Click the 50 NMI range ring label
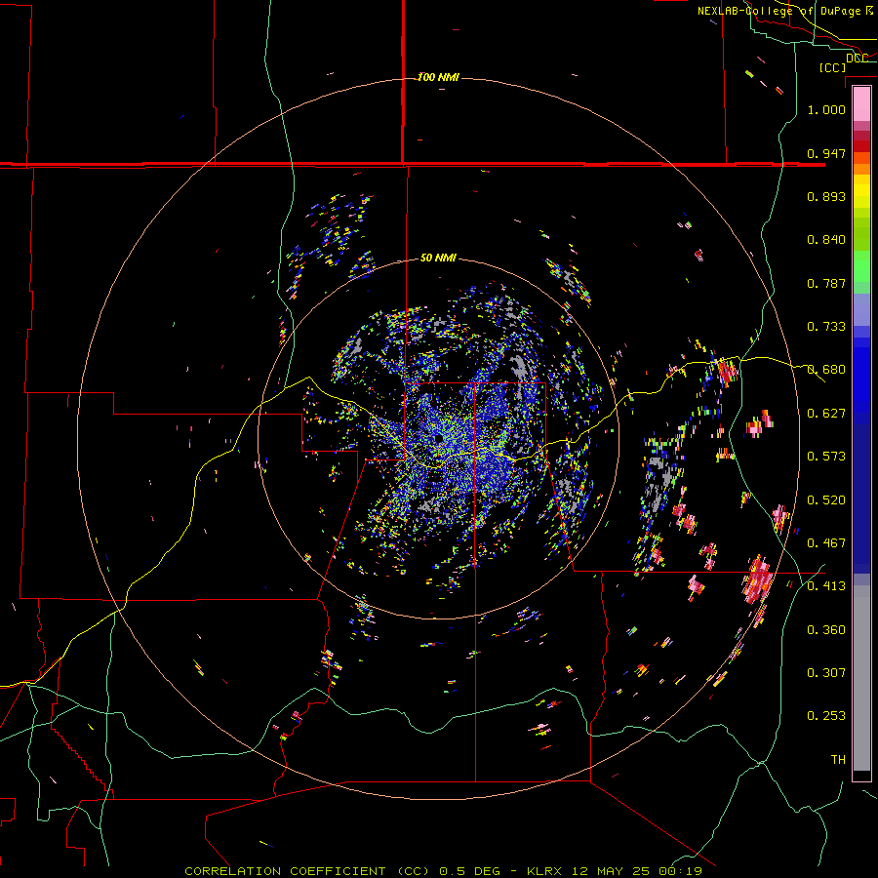This screenshot has height=878, width=878. pyautogui.click(x=438, y=259)
